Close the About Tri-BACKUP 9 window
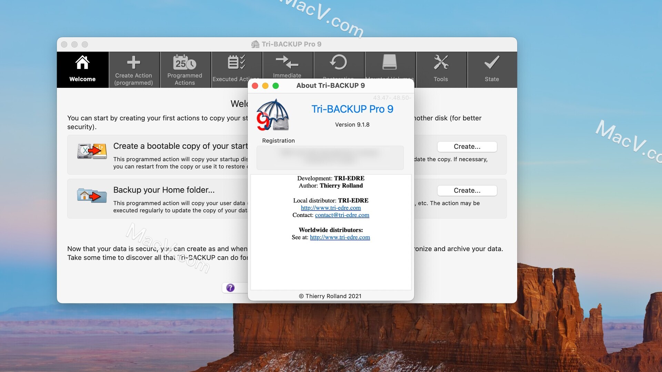Viewport: 662px width, 372px height. (x=255, y=86)
